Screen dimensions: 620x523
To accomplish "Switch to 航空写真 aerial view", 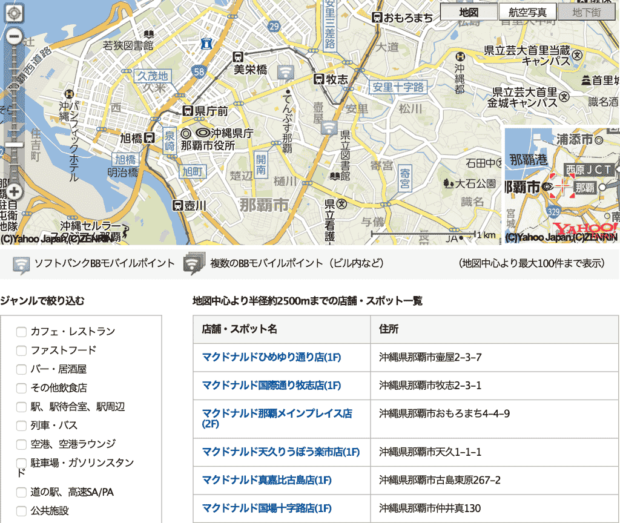I will click(x=527, y=12).
